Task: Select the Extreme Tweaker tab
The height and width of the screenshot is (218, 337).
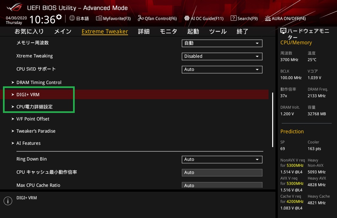Action: point(105,32)
